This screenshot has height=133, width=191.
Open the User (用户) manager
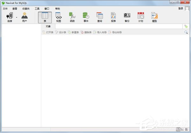click(25, 17)
